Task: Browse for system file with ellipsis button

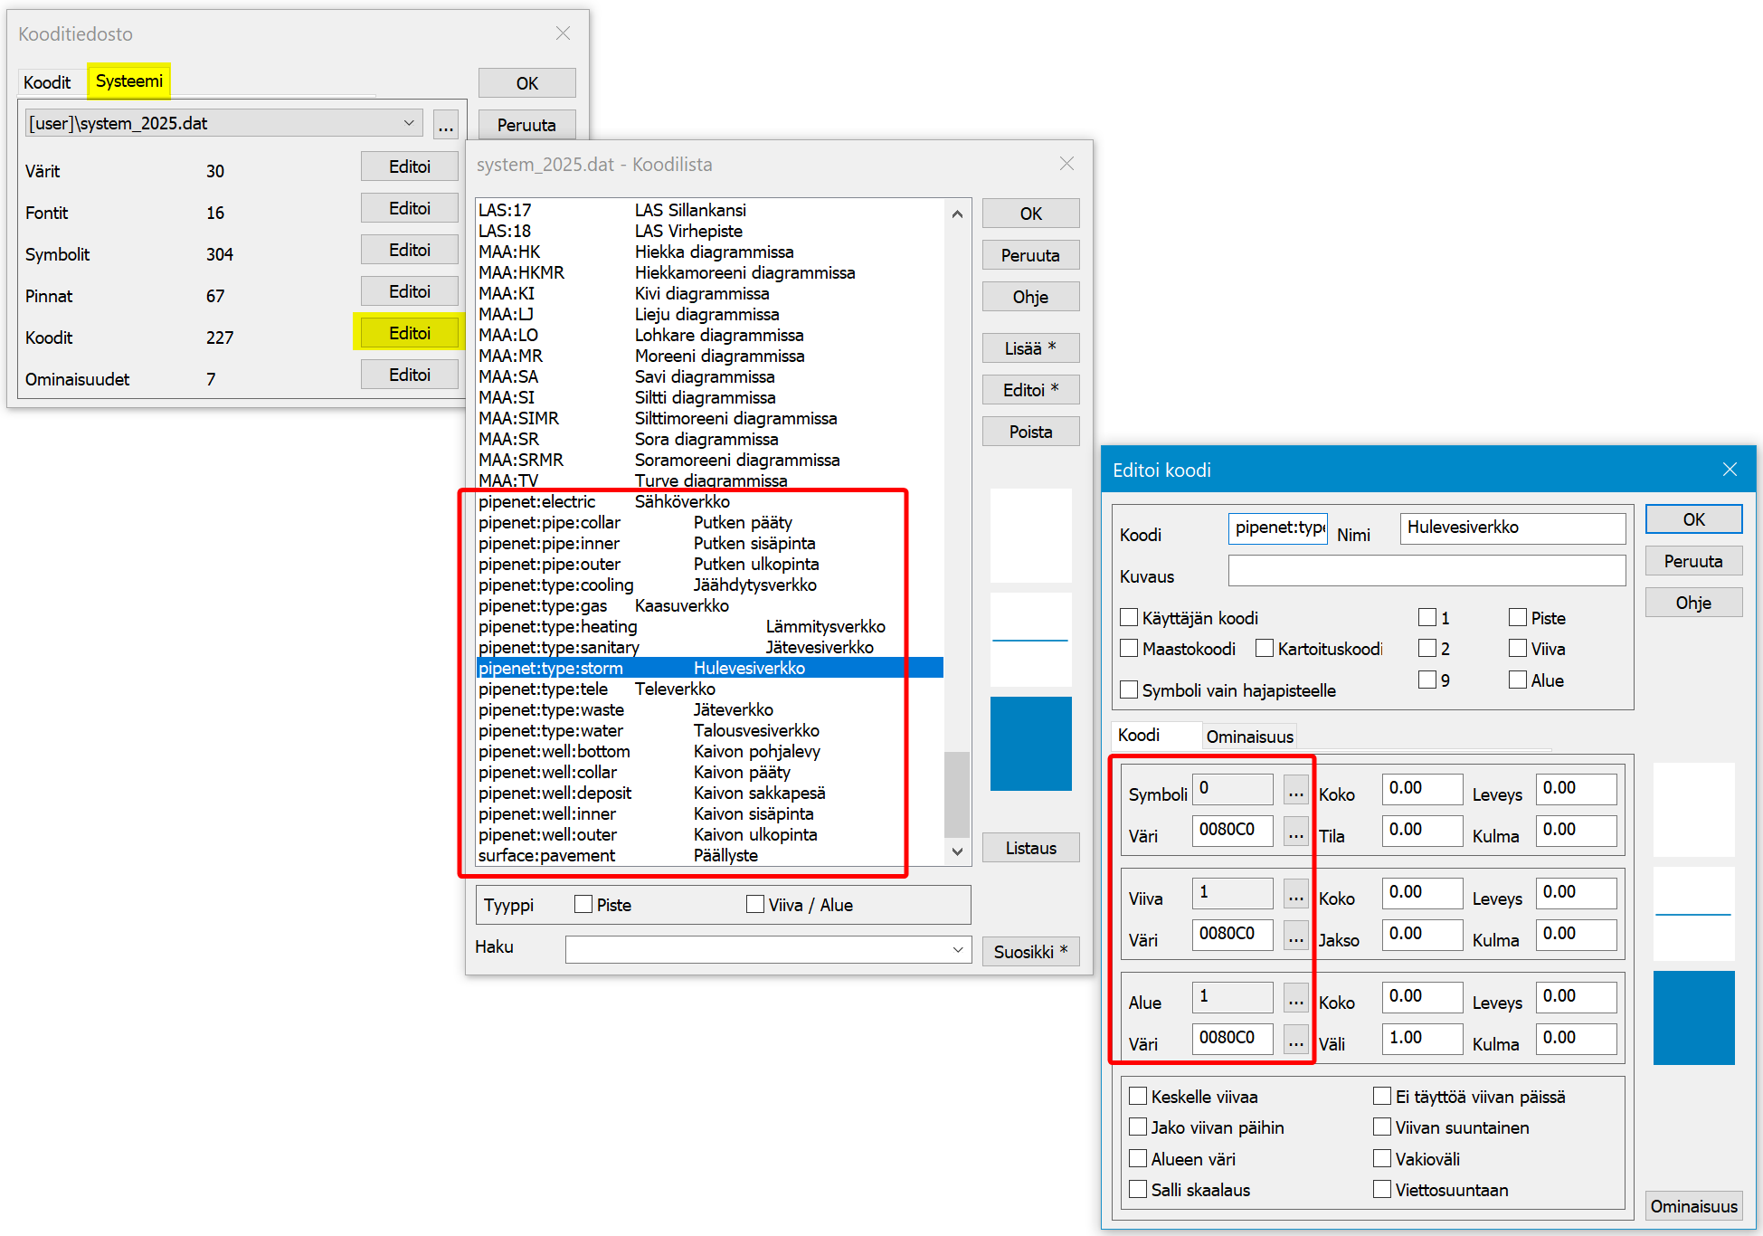Action: (x=445, y=125)
